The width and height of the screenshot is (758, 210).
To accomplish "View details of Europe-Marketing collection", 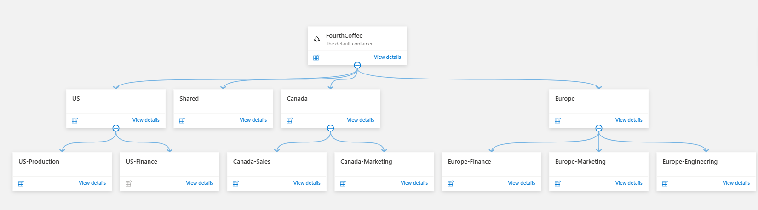I will coord(629,183).
